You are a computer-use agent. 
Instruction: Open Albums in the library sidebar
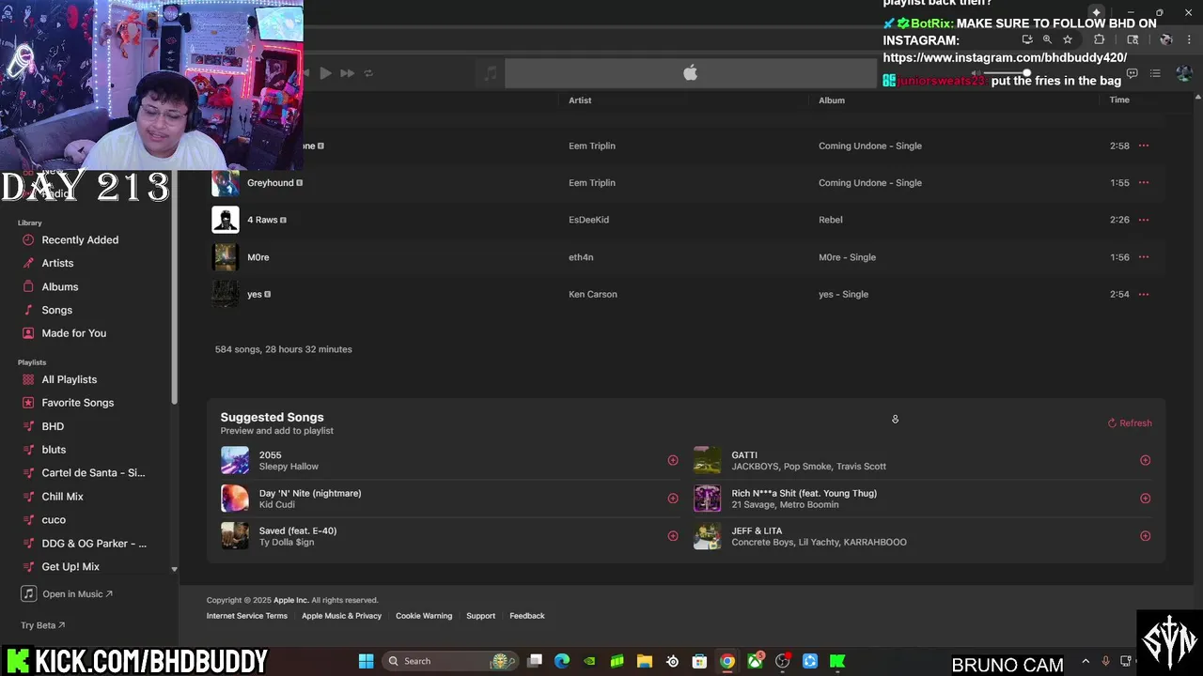[x=59, y=287]
